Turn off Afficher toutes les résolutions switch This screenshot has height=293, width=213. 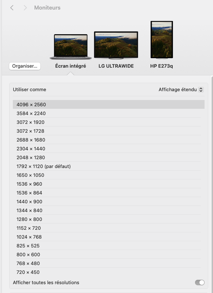click(199, 282)
